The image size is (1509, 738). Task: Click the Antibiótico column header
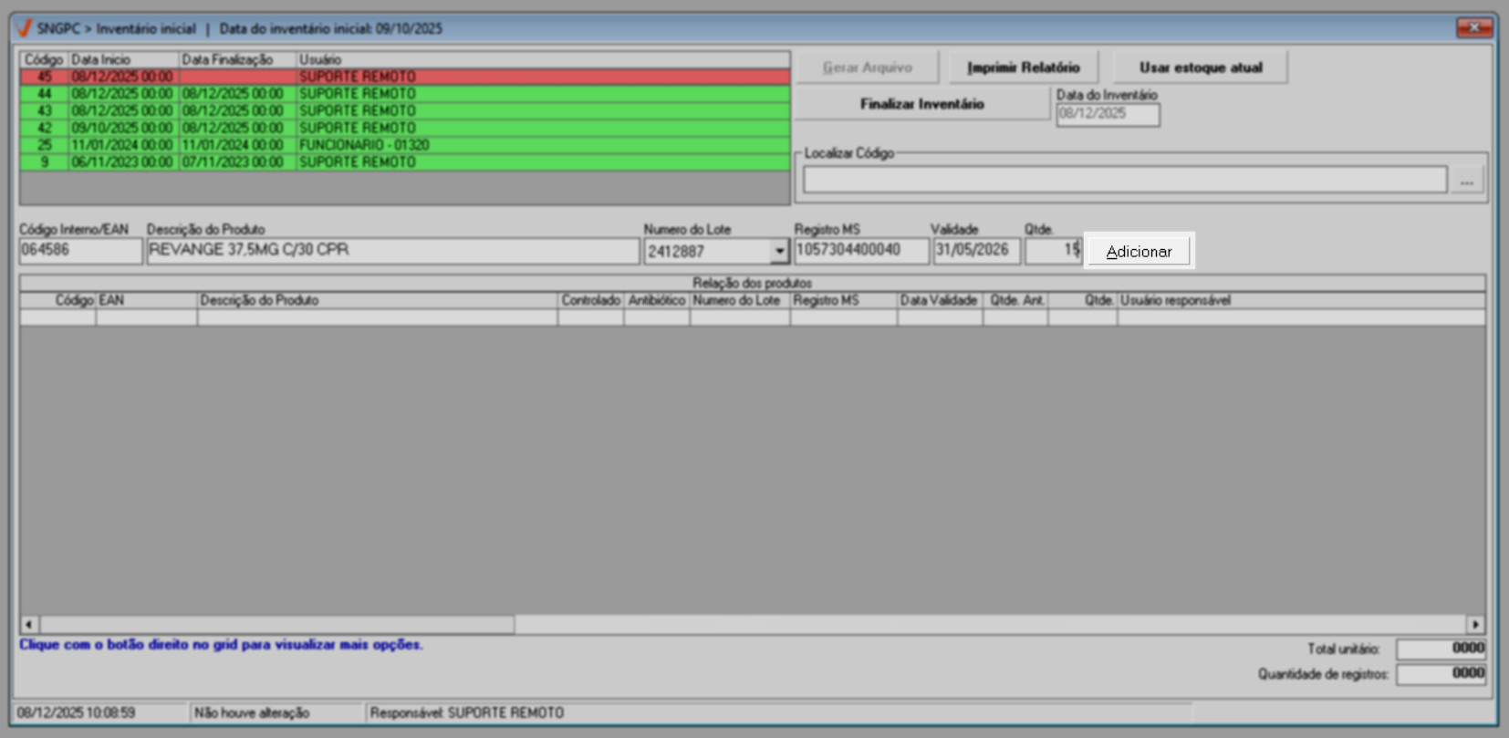coord(657,300)
